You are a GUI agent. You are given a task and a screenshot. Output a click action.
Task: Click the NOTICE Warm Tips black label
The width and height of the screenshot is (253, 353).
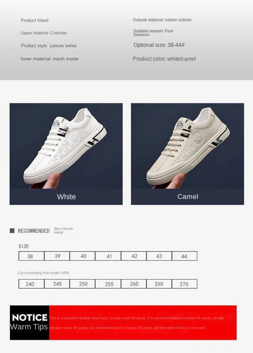coord(29,323)
